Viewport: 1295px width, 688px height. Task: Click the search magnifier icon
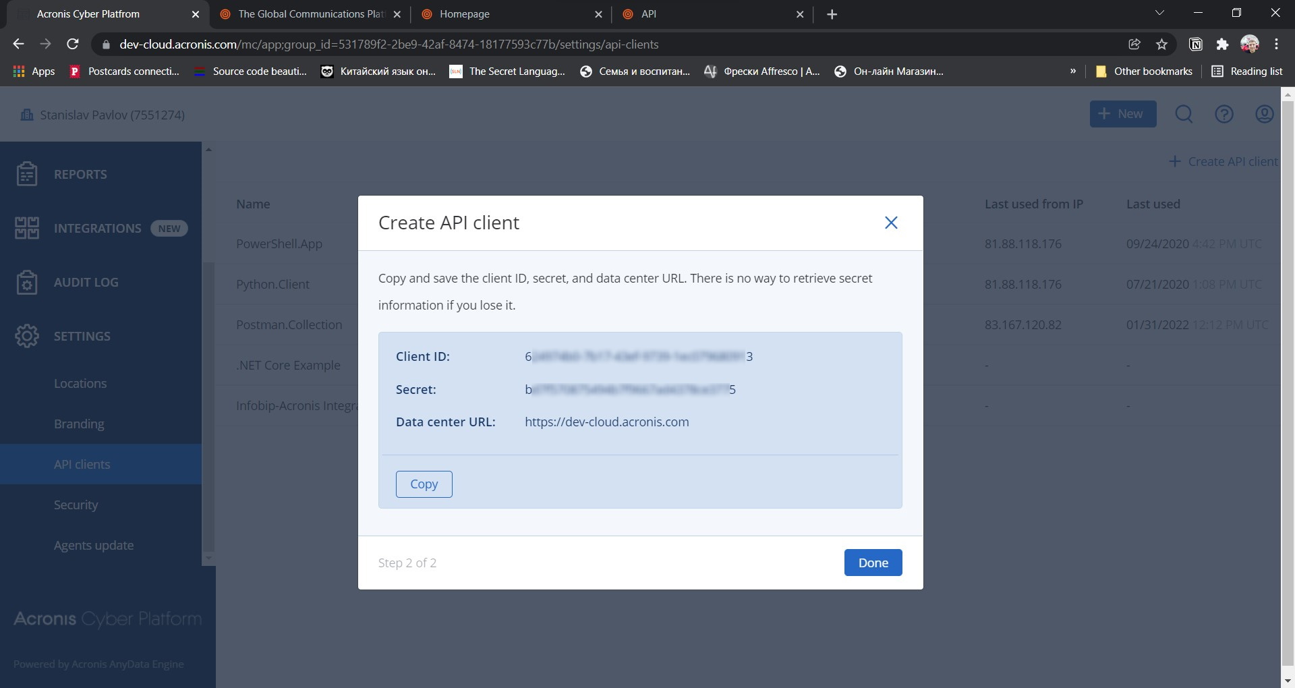(1184, 114)
